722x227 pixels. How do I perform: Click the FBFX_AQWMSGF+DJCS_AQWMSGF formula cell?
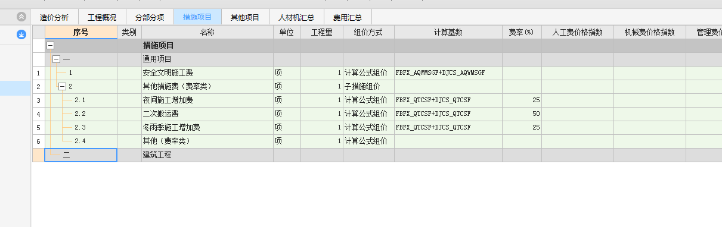(448, 72)
